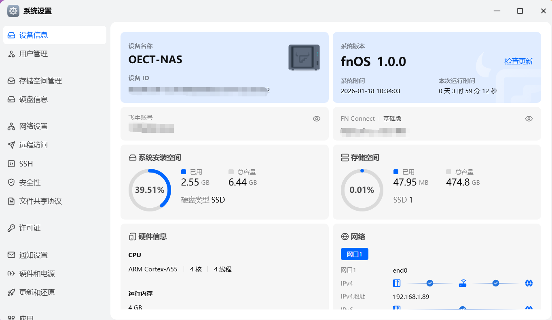
Task: Click the 通知设置 envelope icon
Action: [11, 255]
